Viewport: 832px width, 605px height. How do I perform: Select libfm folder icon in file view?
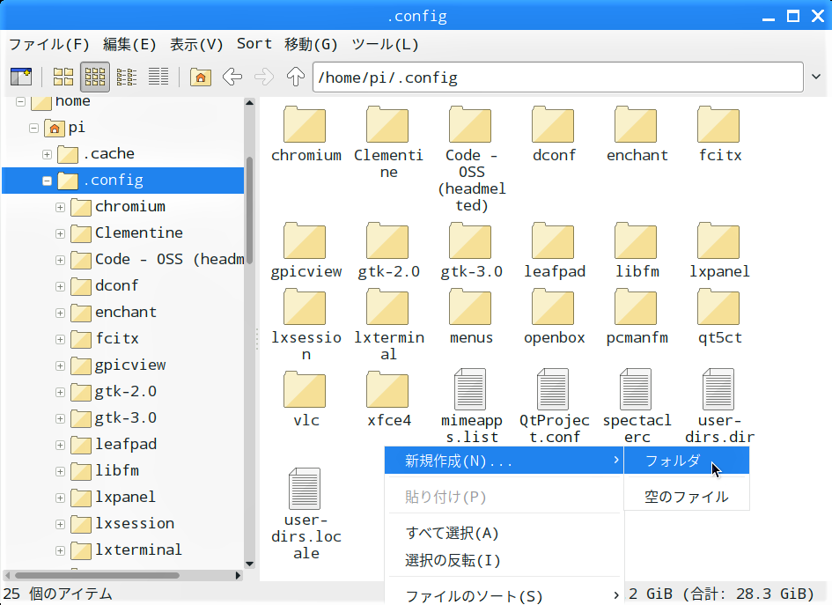[x=636, y=240]
